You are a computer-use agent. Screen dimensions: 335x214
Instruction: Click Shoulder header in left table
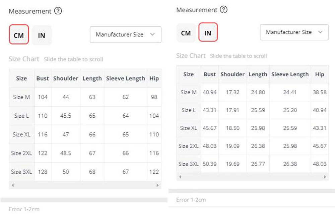[x=66, y=78]
